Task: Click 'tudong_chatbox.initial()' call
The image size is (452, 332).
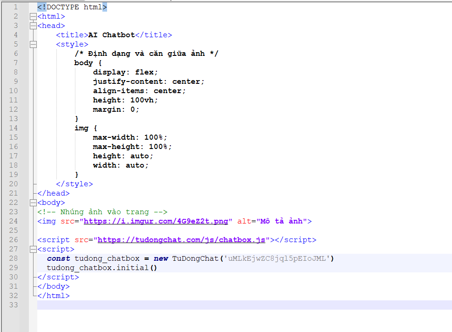Action: click(x=102, y=268)
